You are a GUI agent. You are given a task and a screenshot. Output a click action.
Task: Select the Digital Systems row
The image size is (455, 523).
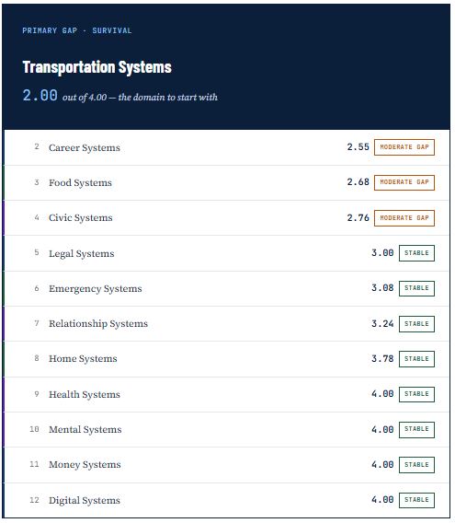[227, 500]
